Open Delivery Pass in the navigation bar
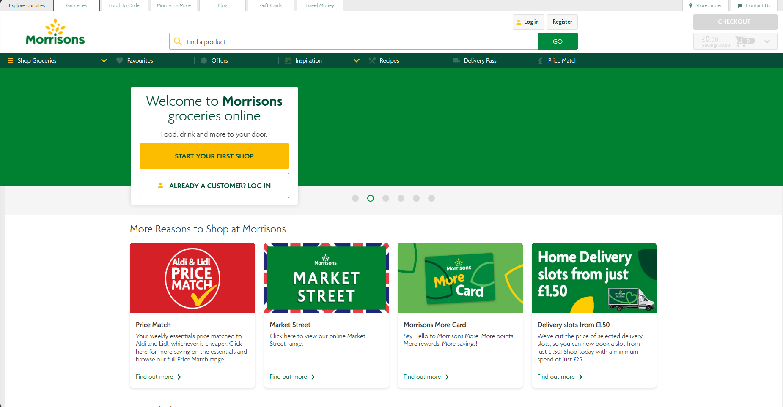The image size is (783, 407). 480,60
